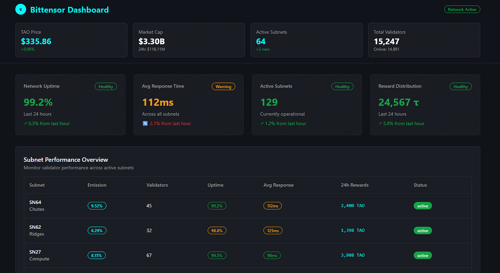
Task: Click the Bittensor tau logo icon
Action: tap(21, 10)
